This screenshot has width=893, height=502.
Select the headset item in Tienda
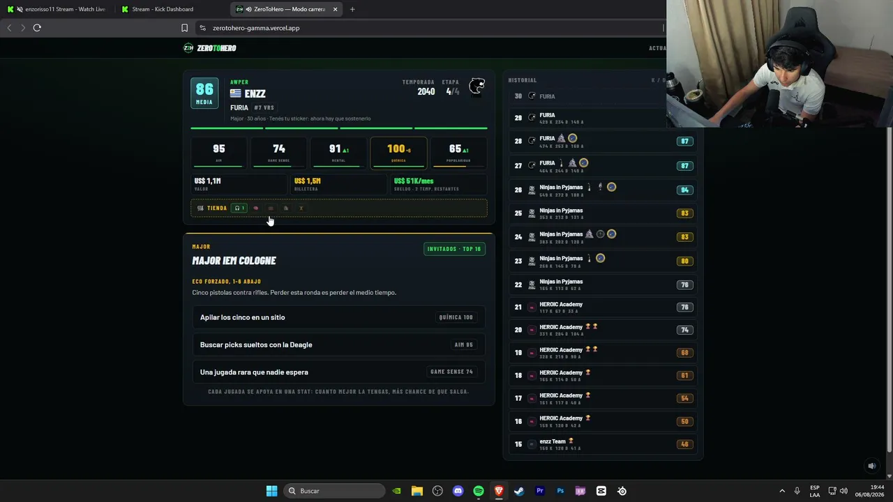(x=239, y=208)
